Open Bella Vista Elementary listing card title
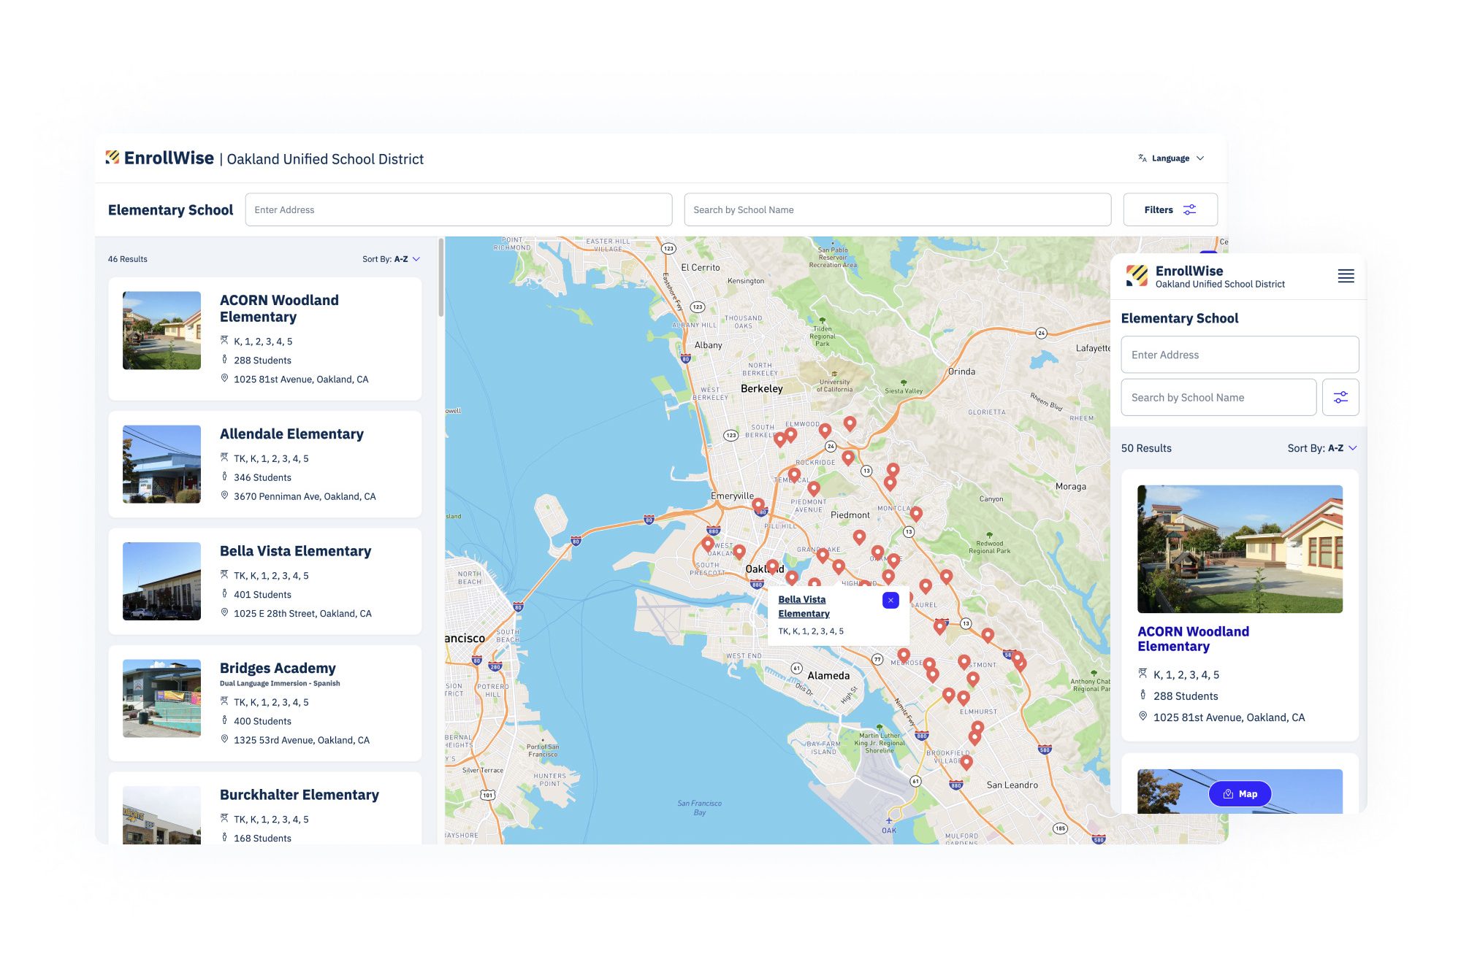 click(x=295, y=551)
